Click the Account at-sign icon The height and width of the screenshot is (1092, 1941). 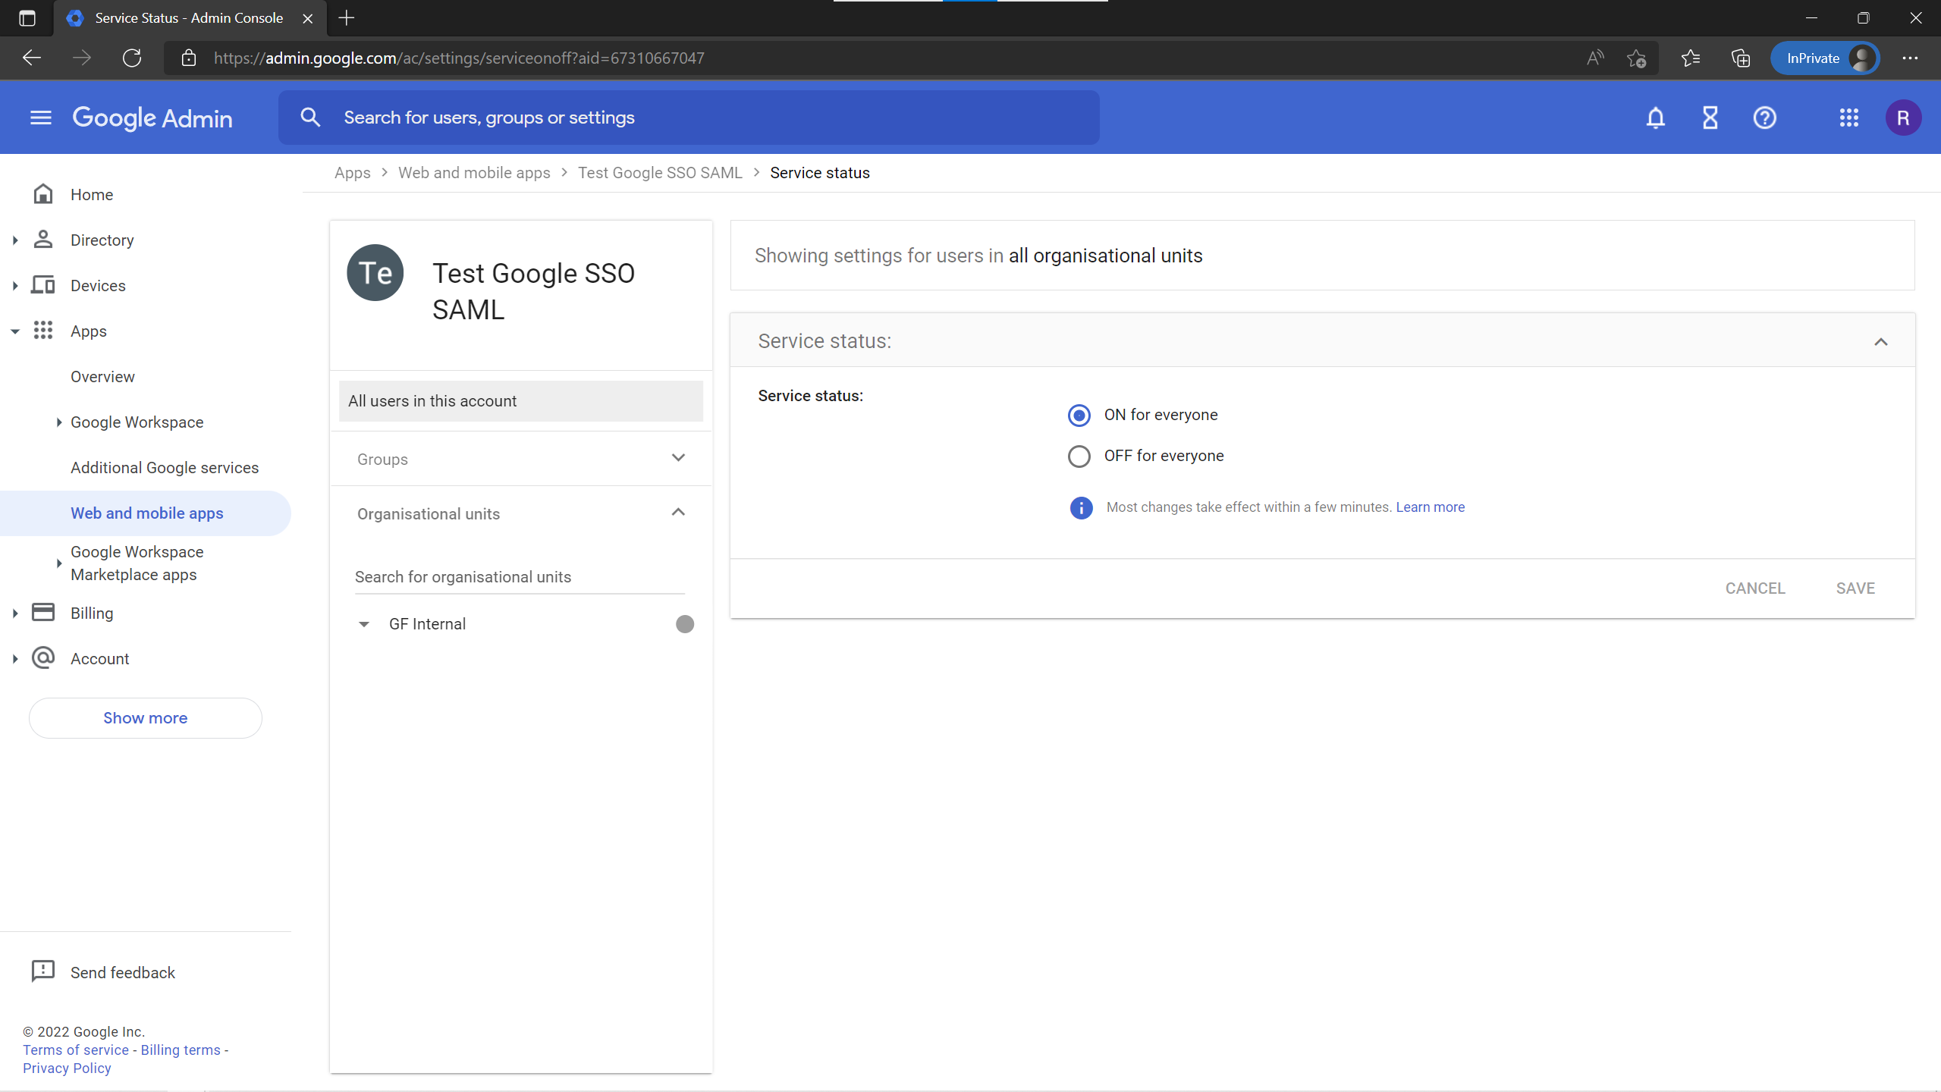43,658
